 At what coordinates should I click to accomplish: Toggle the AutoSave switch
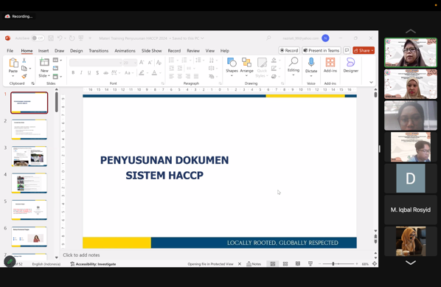pyautogui.click(x=38, y=38)
